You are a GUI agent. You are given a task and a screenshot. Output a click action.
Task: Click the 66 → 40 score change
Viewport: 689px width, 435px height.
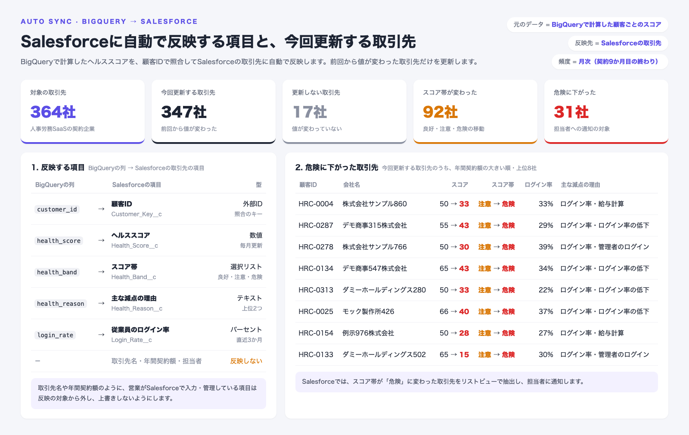[x=454, y=311]
